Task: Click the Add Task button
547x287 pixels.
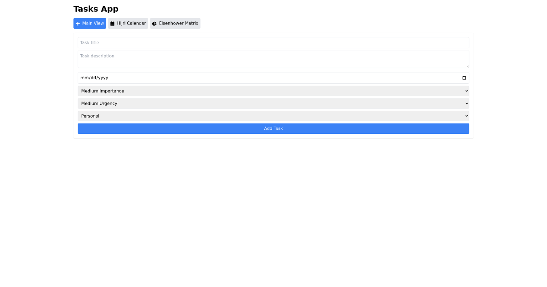Action: (x=273, y=128)
